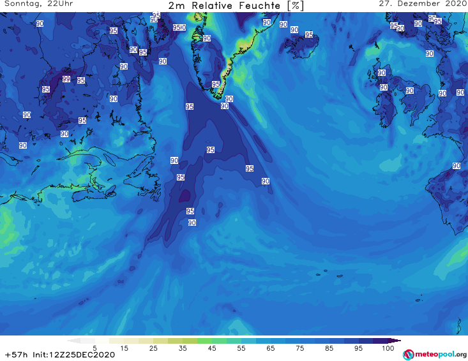The width and height of the screenshot is (468, 361).
Task: Pick the pale cream legend segment above 15
Action: pyautogui.click(x=117, y=341)
